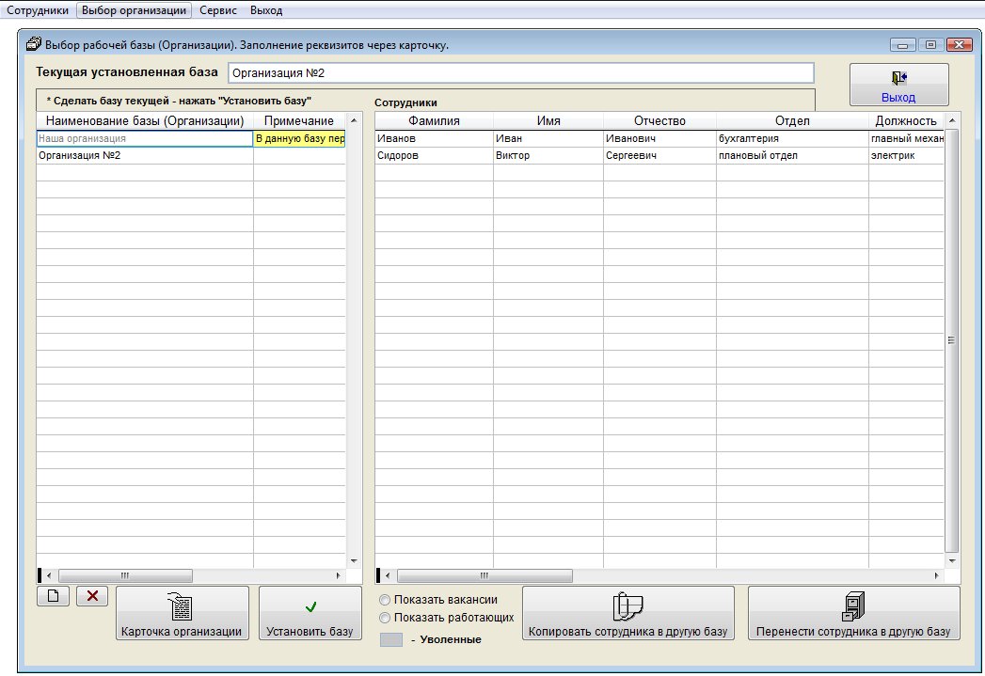Screen dimensions: 985x676
Task: Open the Карточка организации card button
Action: click(183, 613)
